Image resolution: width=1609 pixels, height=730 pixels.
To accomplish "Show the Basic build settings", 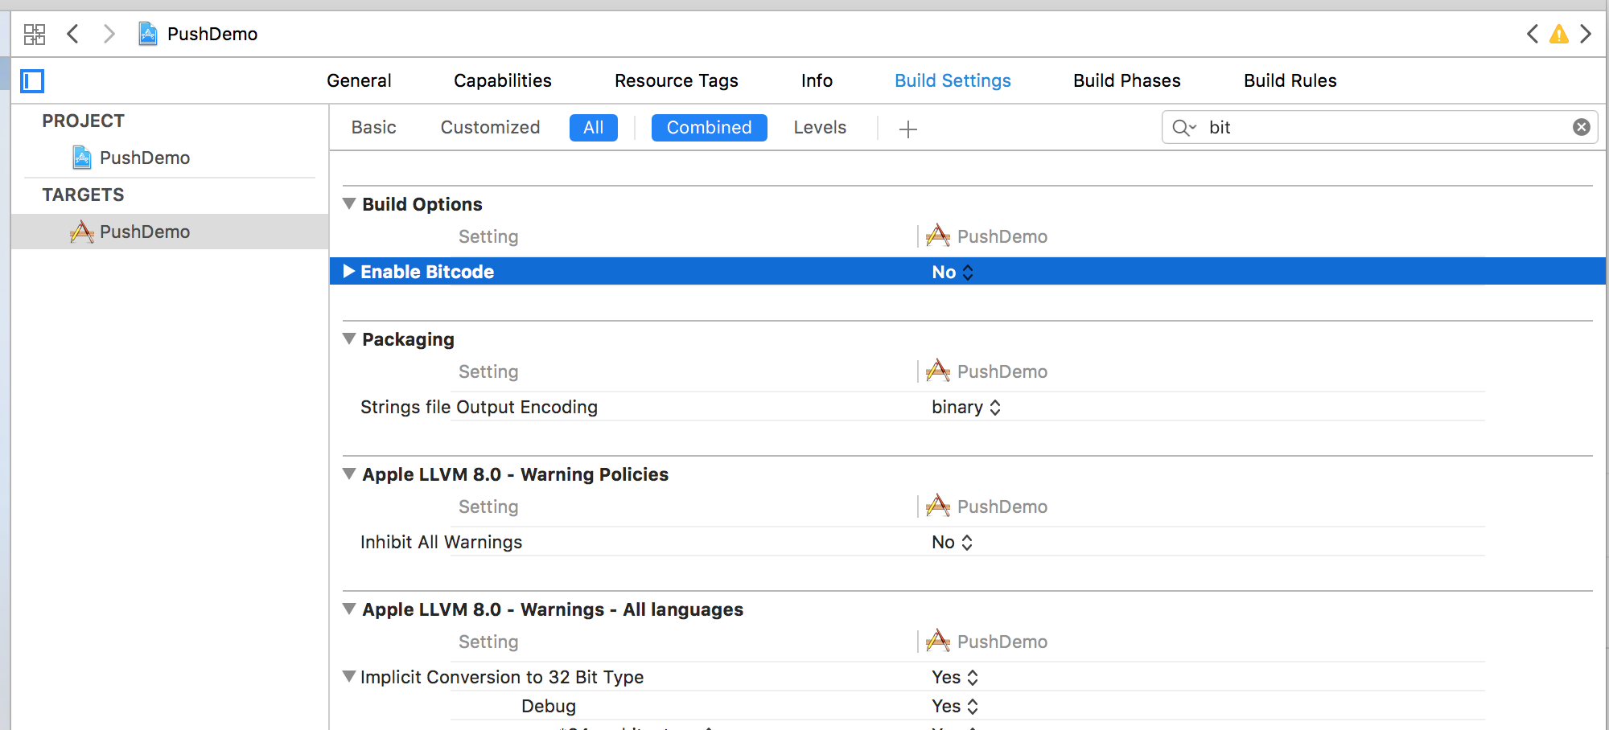I will (373, 128).
